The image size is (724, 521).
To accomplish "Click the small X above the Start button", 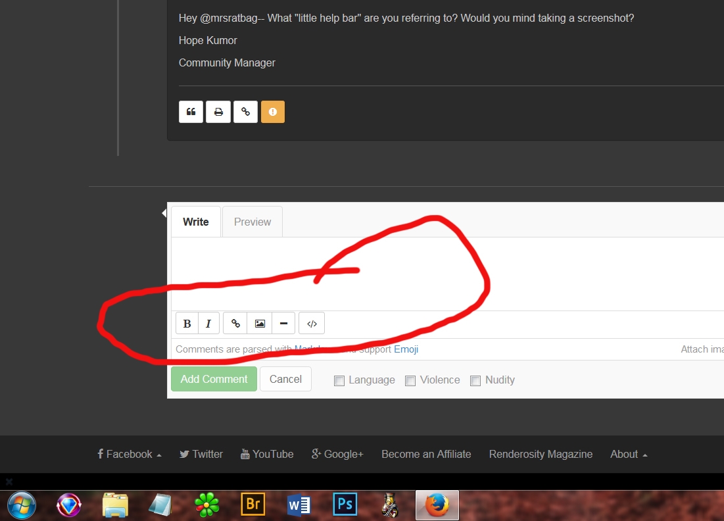I will tap(9, 482).
